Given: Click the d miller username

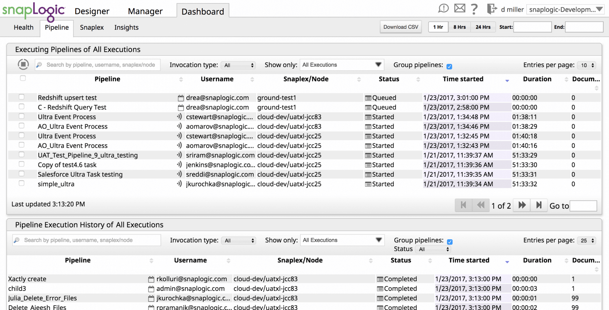Looking at the screenshot, I should [x=512, y=10].
